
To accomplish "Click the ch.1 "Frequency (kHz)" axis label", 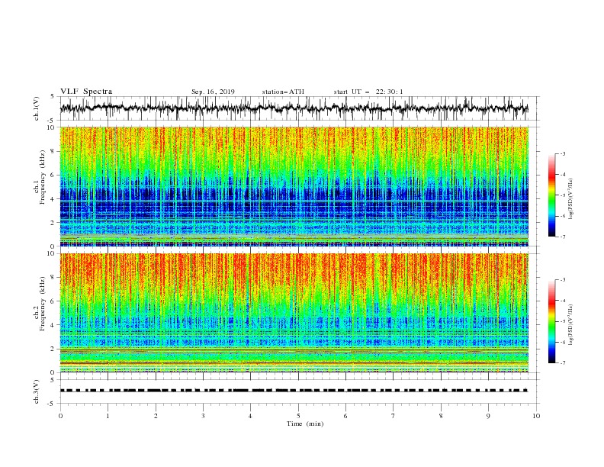I will (x=43, y=177).
